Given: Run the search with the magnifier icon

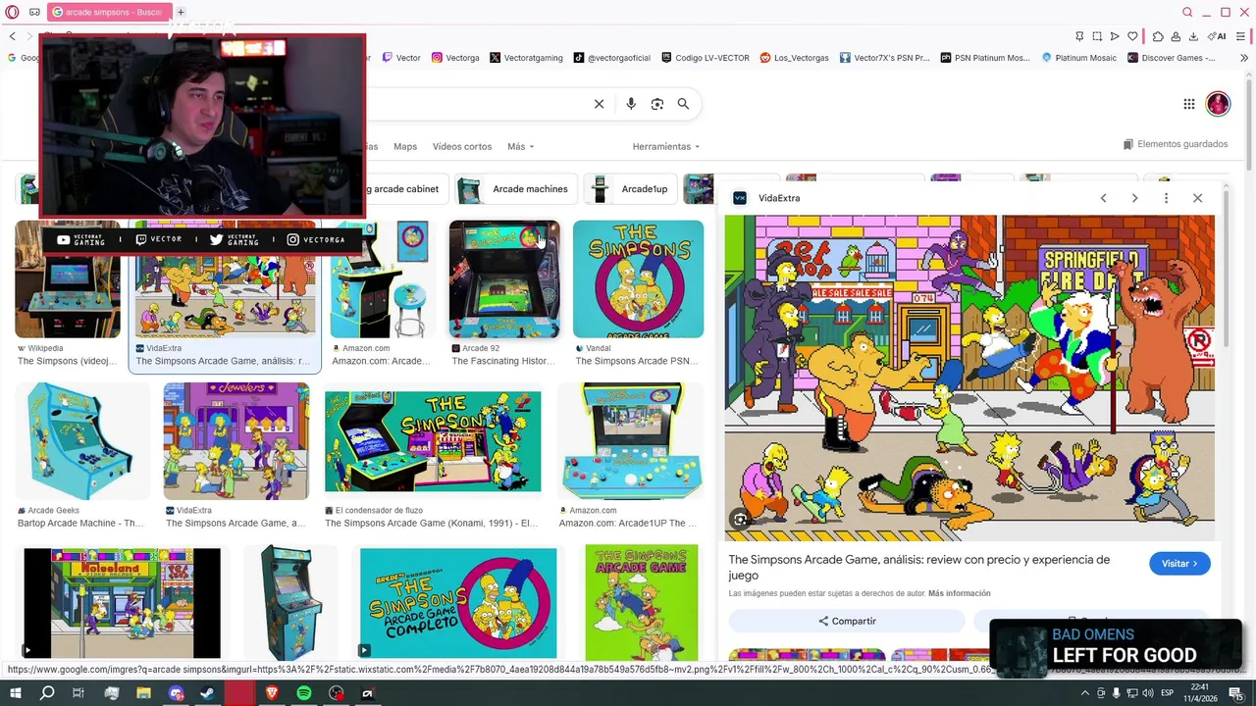Looking at the screenshot, I should 683,104.
